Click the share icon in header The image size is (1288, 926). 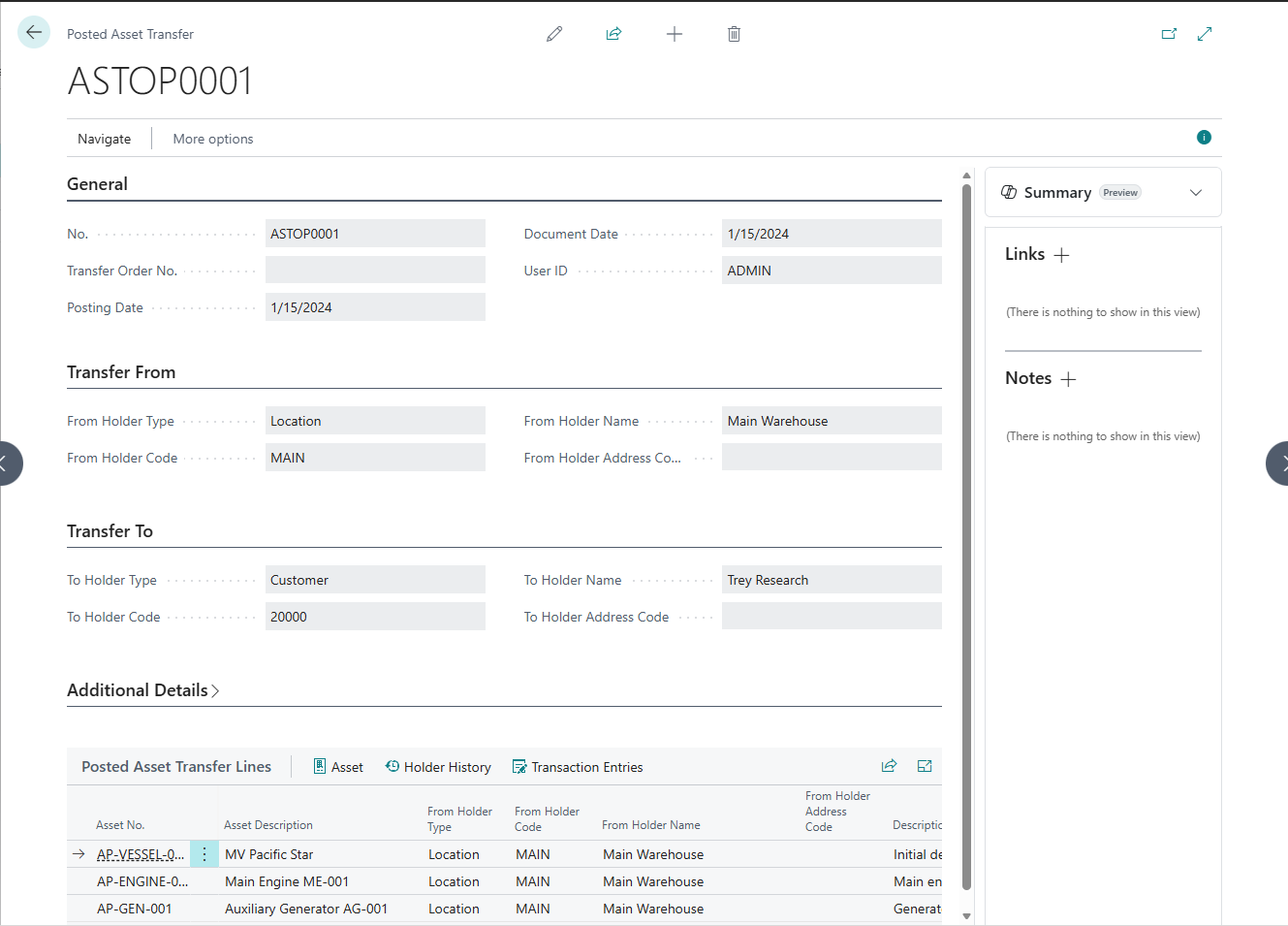coord(613,34)
